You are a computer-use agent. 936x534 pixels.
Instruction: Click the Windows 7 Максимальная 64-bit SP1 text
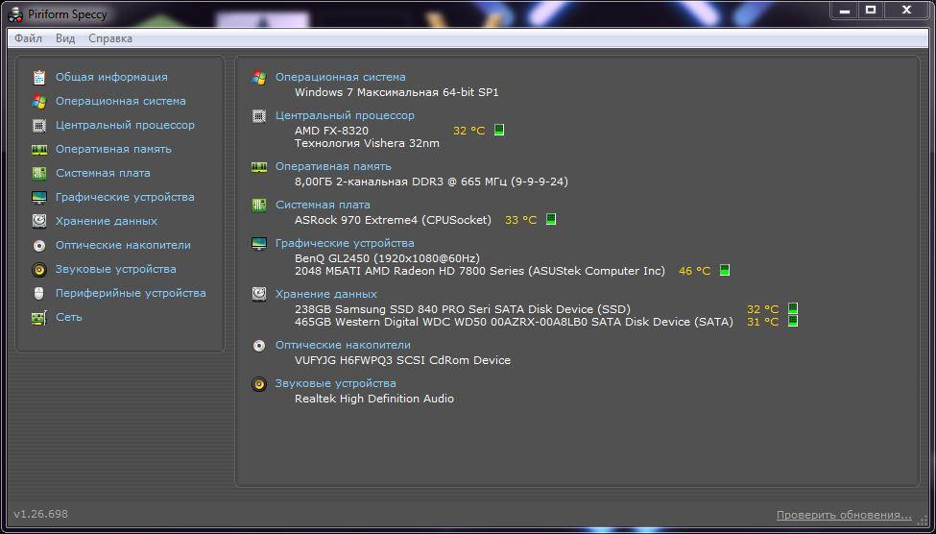[x=396, y=92]
